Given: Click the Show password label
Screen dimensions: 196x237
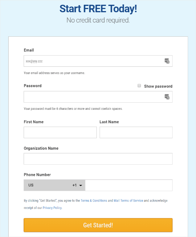Looking at the screenshot, I should [x=158, y=86].
